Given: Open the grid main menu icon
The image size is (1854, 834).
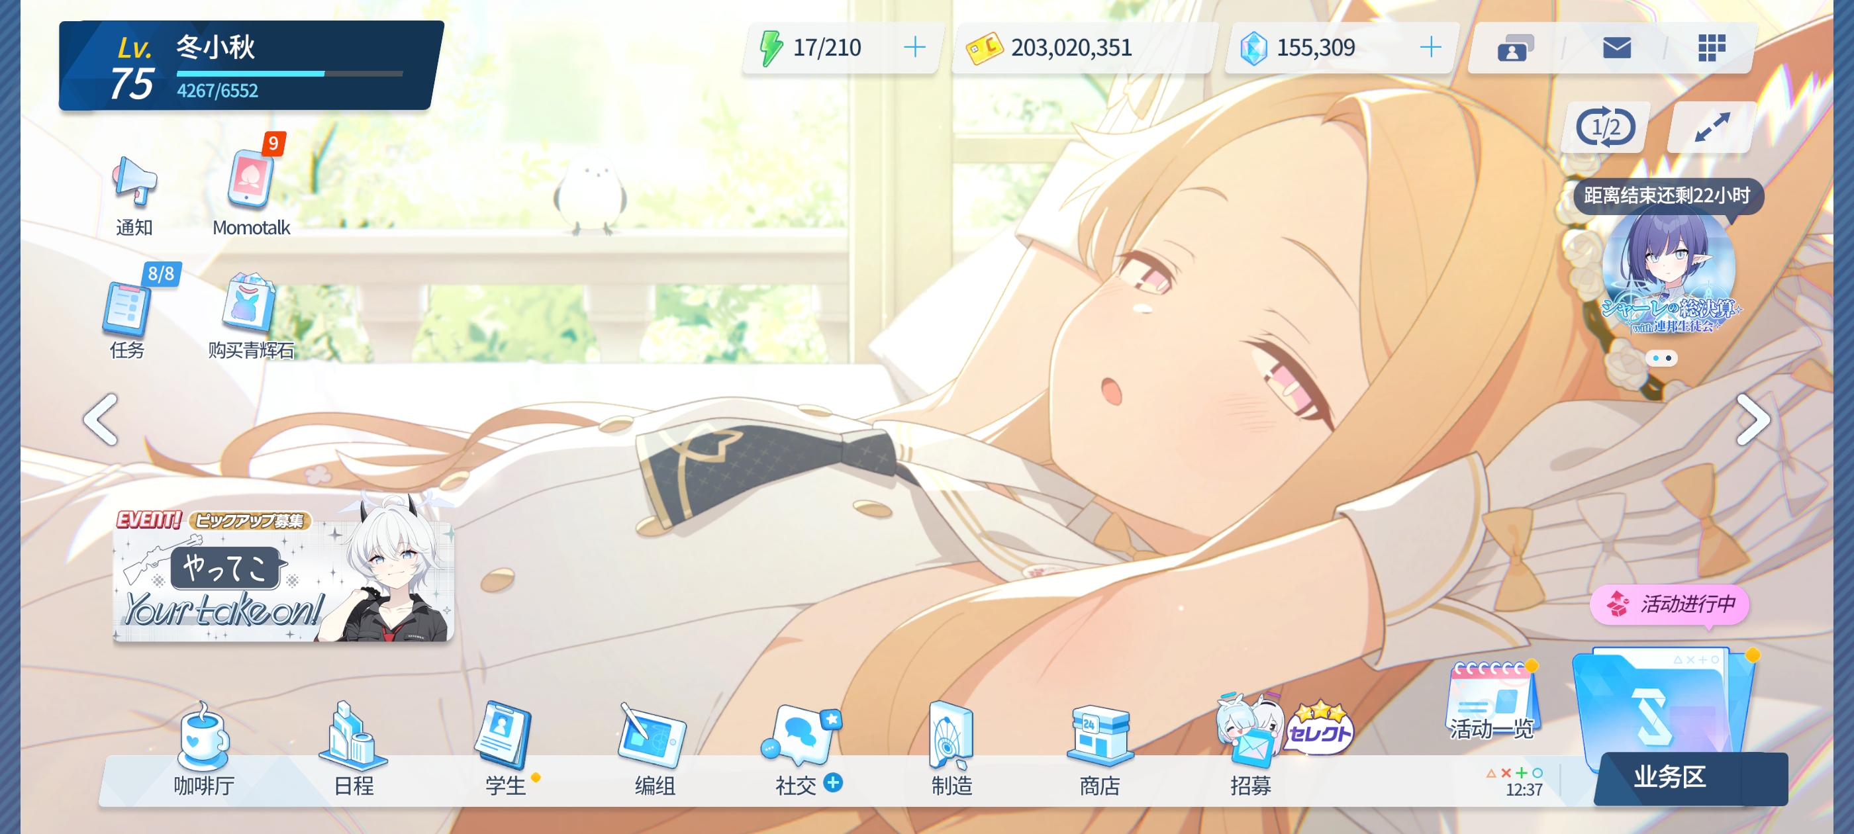Looking at the screenshot, I should tap(1712, 48).
